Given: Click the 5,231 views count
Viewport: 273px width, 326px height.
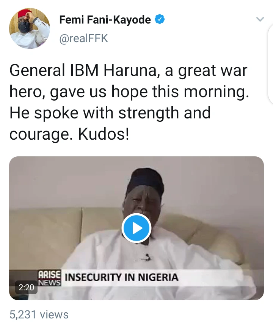Looking at the screenshot, I should (39, 315).
